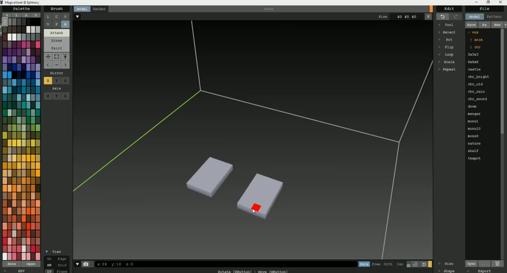507x273 pixels.
Task: Select the box select (marquee) tool
Action: point(57,57)
